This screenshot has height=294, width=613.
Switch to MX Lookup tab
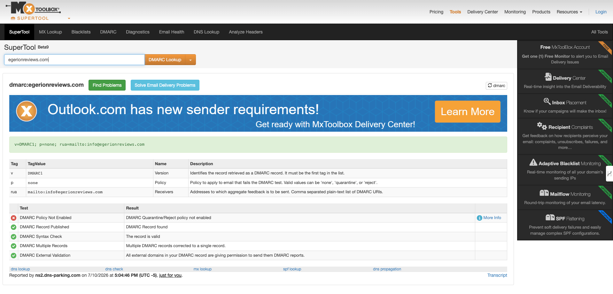[50, 32]
